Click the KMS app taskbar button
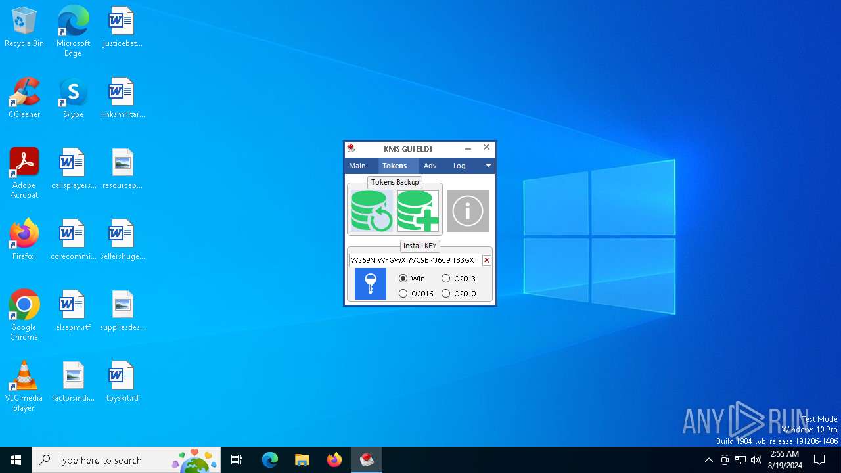Viewport: 841px width, 473px height. click(x=367, y=460)
